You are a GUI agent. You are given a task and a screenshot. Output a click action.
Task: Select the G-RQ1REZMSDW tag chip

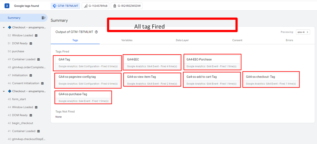click(127, 6)
